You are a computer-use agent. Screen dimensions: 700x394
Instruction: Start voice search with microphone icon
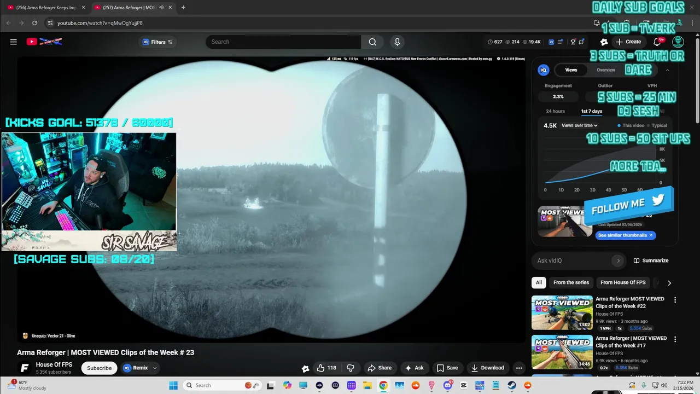398,42
